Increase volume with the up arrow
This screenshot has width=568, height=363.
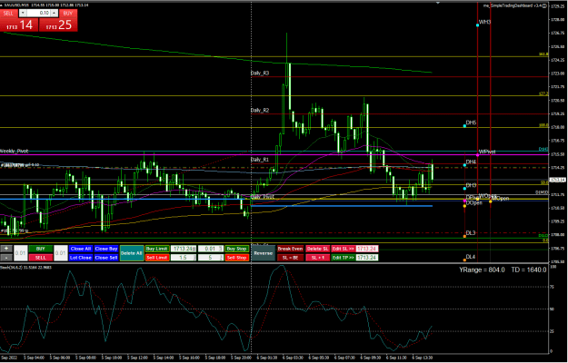(x=55, y=13)
